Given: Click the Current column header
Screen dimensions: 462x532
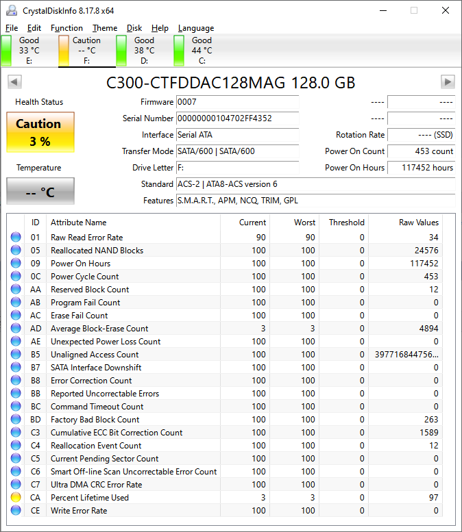Looking at the screenshot, I should click(245, 223).
